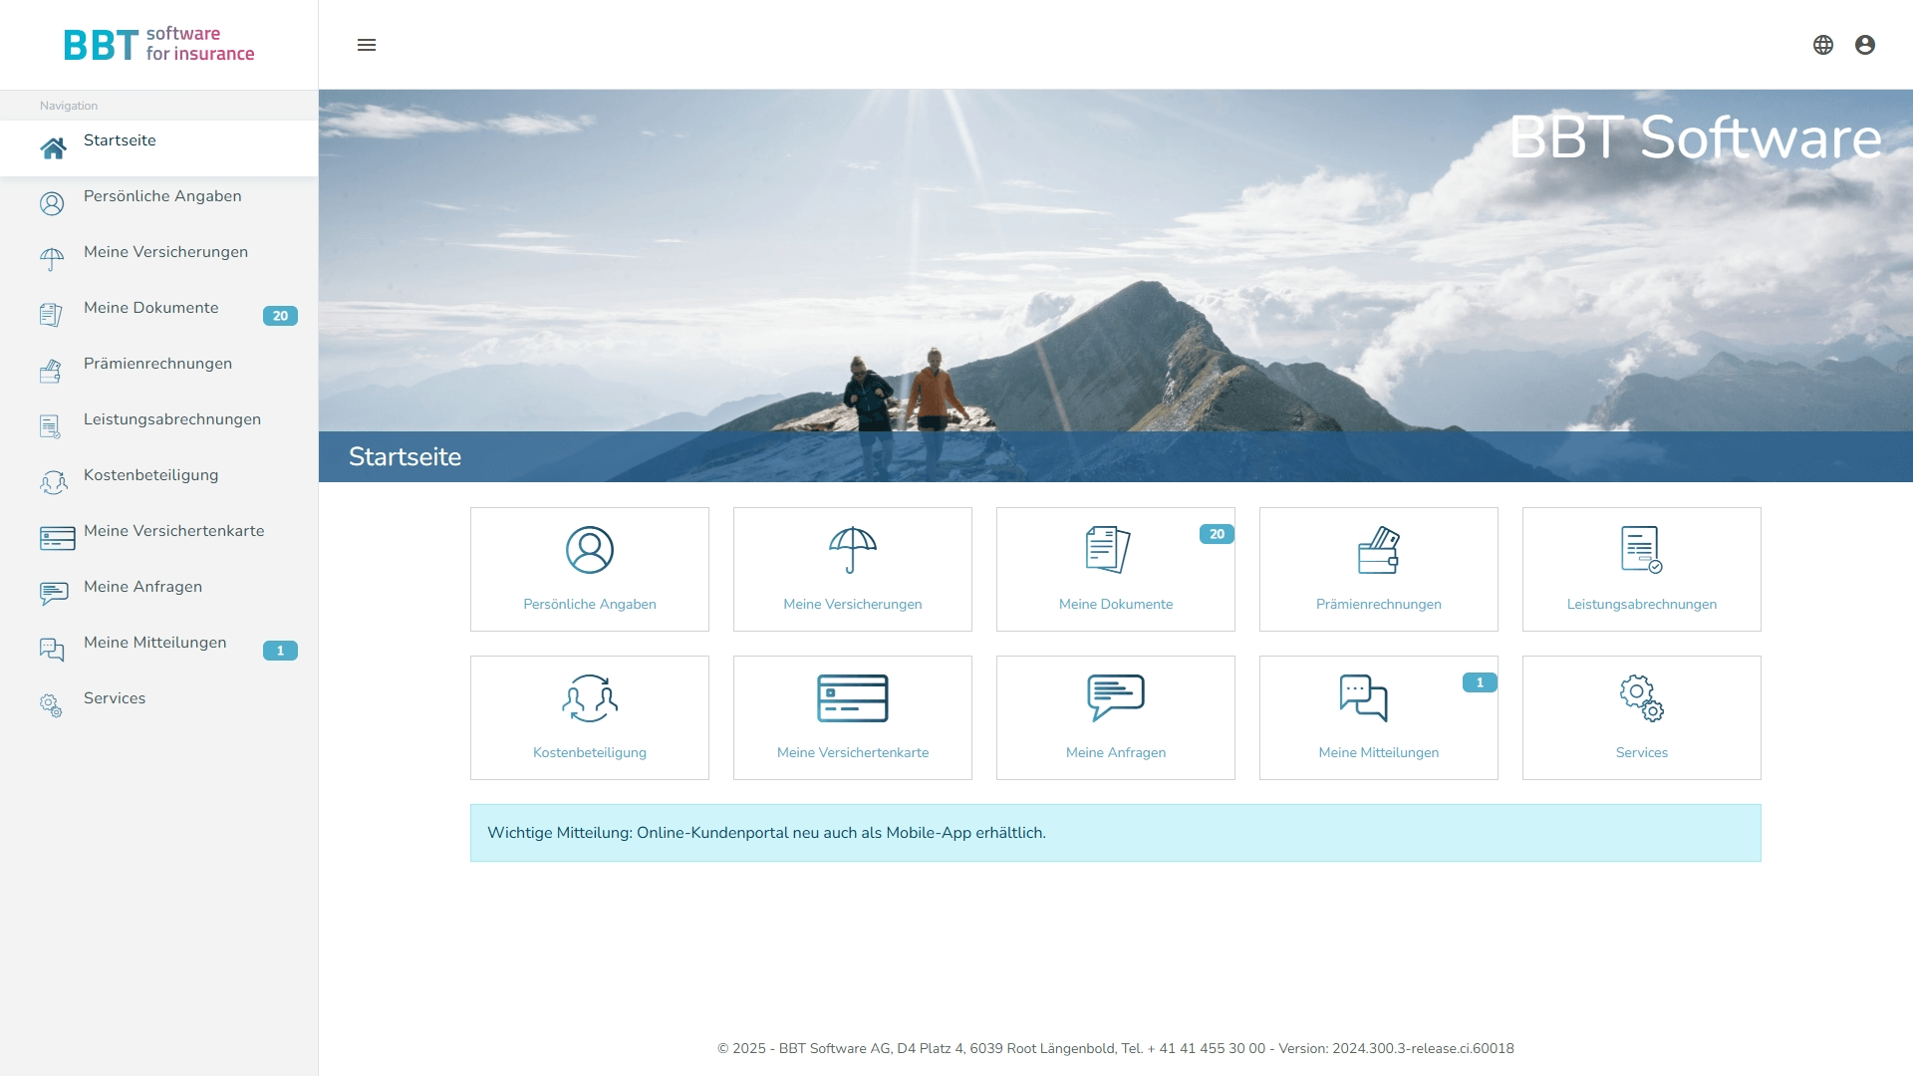Open Meine Dokumente sidebar entry
1913x1076 pixels.
159,316
